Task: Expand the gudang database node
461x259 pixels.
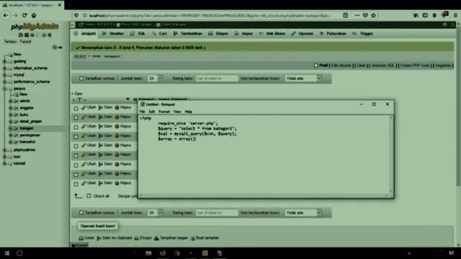Action: pyautogui.click(x=4, y=61)
